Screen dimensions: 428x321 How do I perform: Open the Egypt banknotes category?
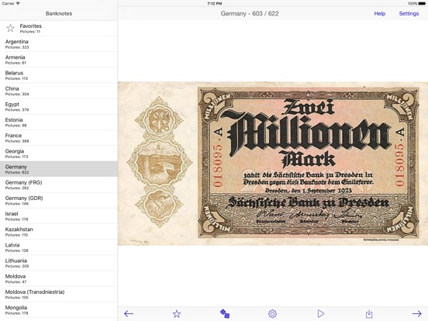coord(59,106)
